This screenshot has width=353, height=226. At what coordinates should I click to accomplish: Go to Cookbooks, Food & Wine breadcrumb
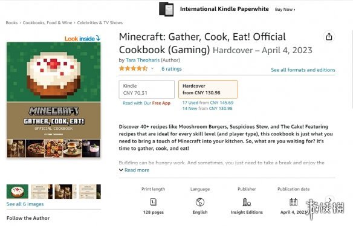[x=47, y=23]
